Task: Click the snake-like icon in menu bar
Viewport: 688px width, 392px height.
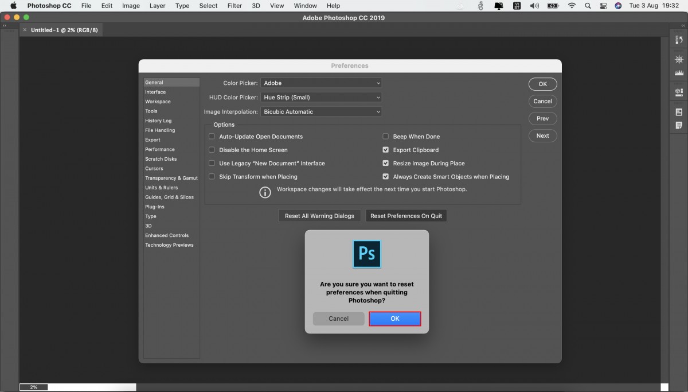Action: tap(480, 6)
